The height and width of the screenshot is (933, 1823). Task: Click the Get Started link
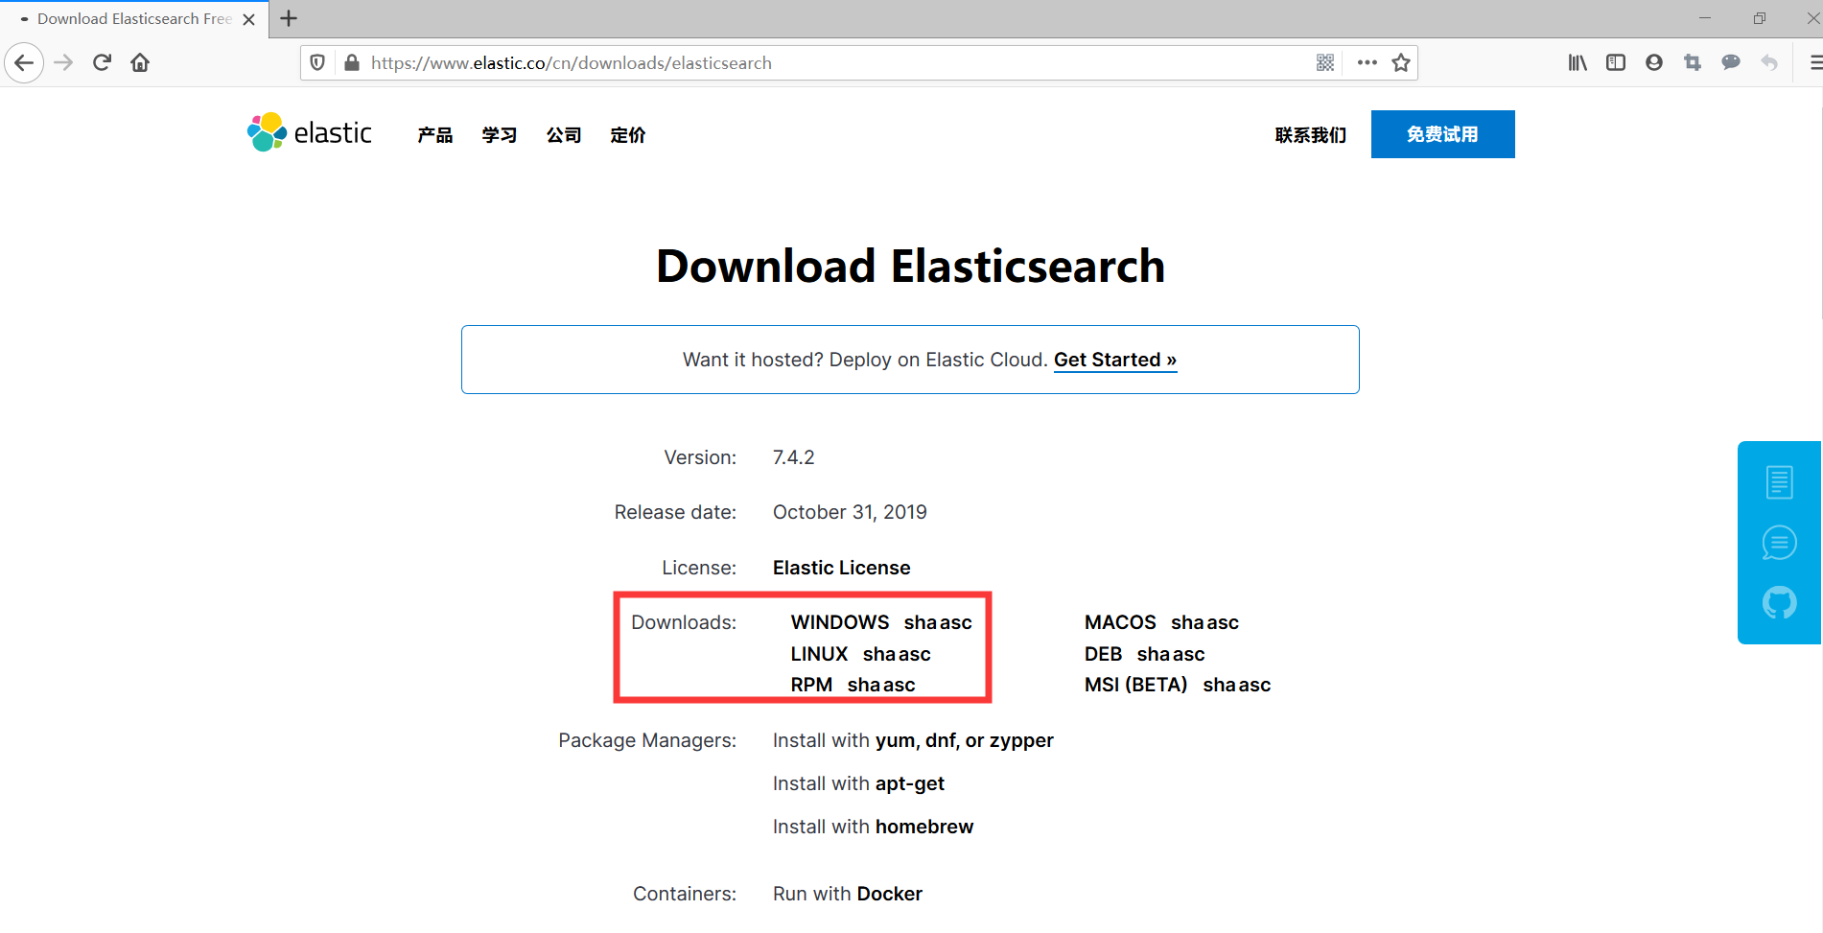click(x=1115, y=360)
